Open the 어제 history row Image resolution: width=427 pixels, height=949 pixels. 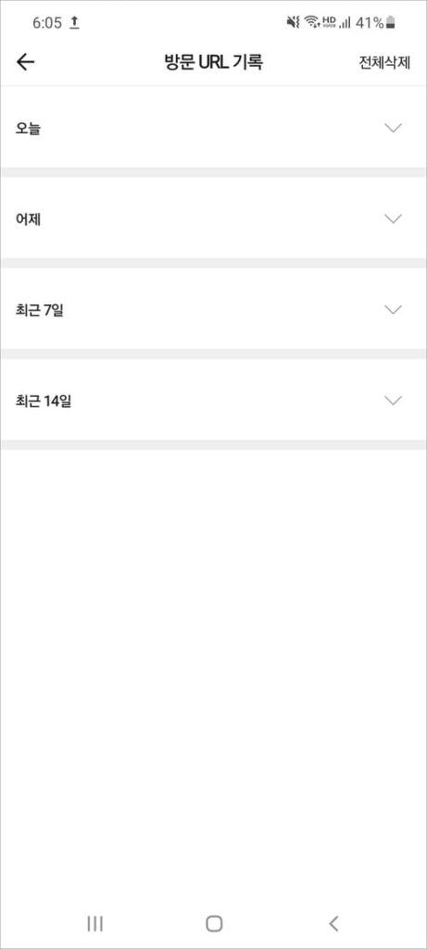coord(213,219)
